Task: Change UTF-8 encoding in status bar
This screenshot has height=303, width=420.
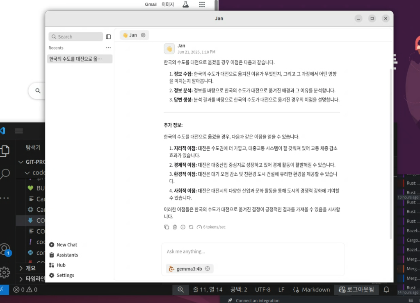Action: [x=262, y=289]
